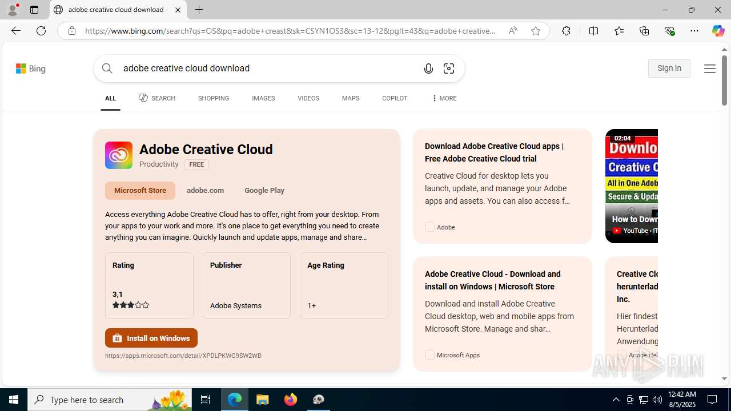Click the page scrollbar up arrow
This screenshot has height=411, width=731.
724,50
